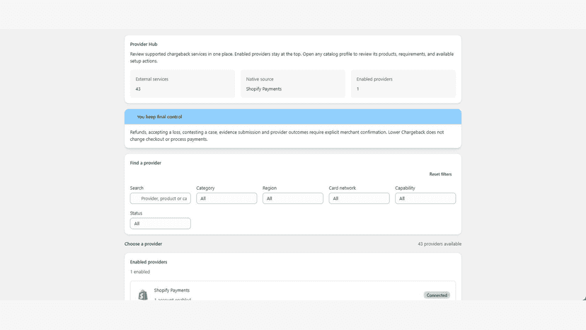
Task: Click the Reset filters button
Action: pos(440,174)
